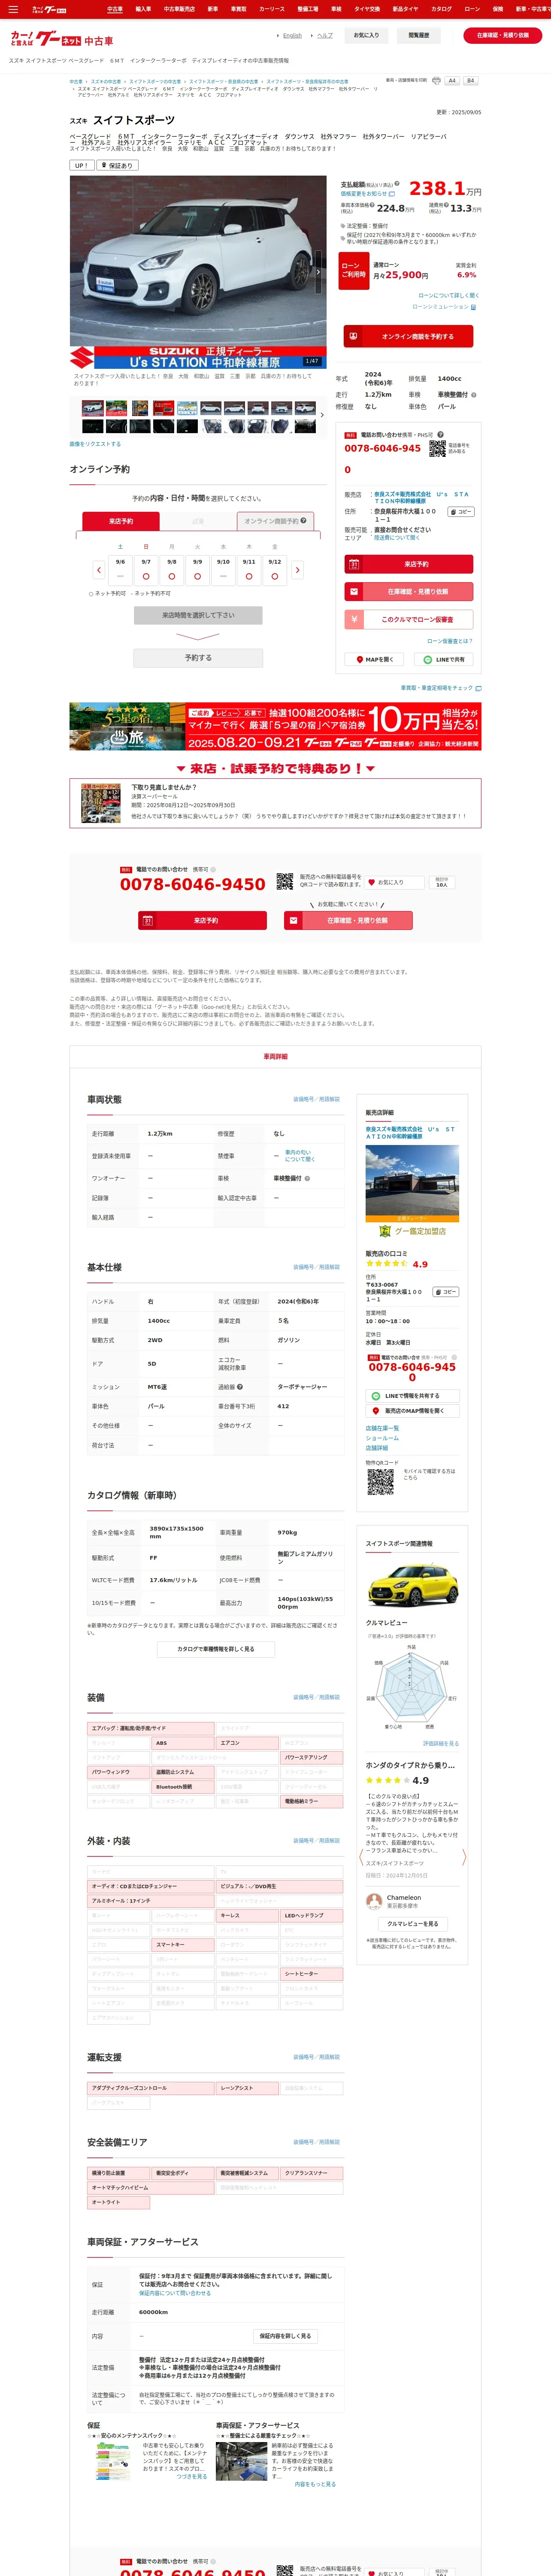The width and height of the screenshot is (551, 2576).
Task: Click オンライン商談を予約する button
Action: [408, 337]
